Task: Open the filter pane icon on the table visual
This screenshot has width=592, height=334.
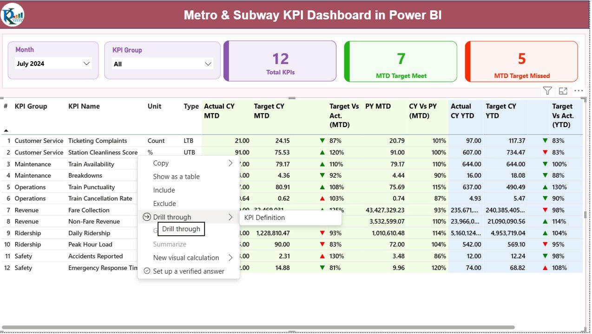Action: pyautogui.click(x=547, y=90)
